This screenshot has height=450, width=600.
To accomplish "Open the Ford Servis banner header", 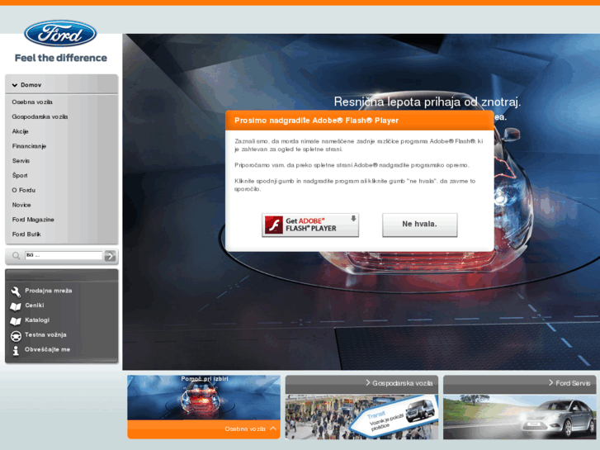I will tap(520, 383).
